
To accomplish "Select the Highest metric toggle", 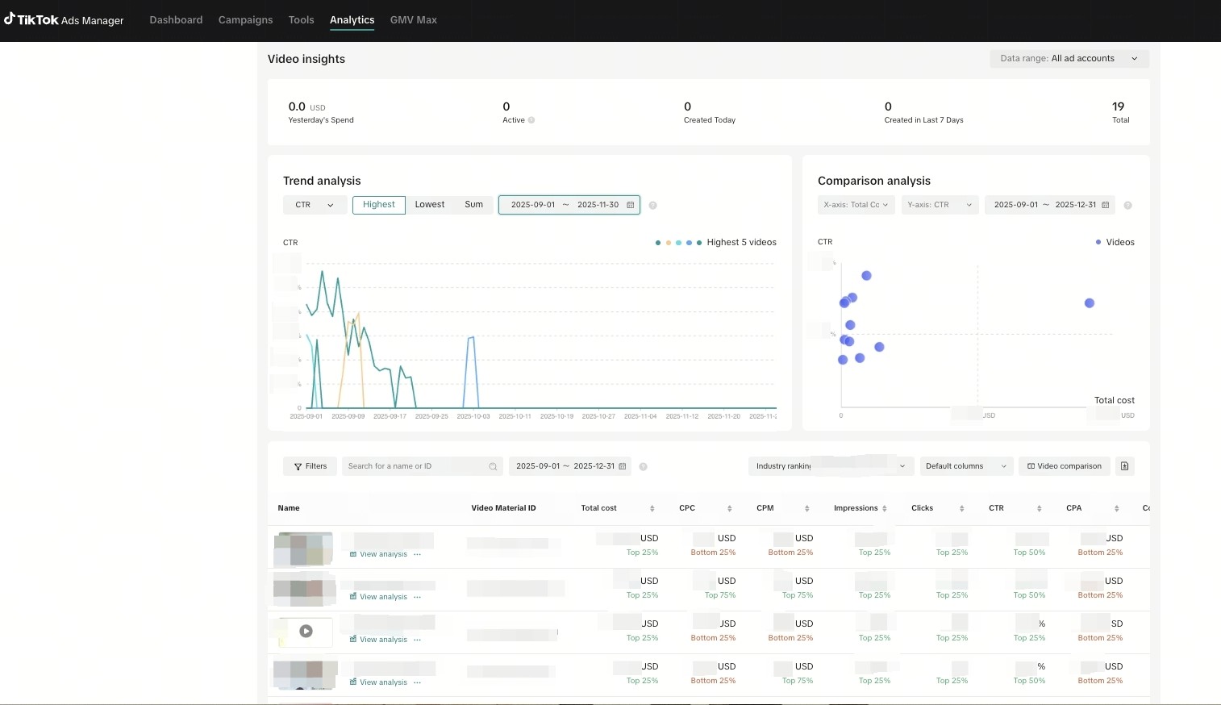I will click(x=378, y=205).
